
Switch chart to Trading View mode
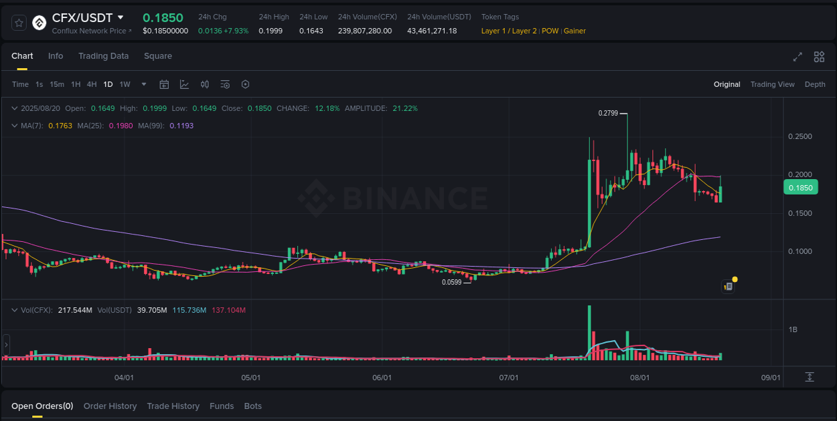point(772,84)
